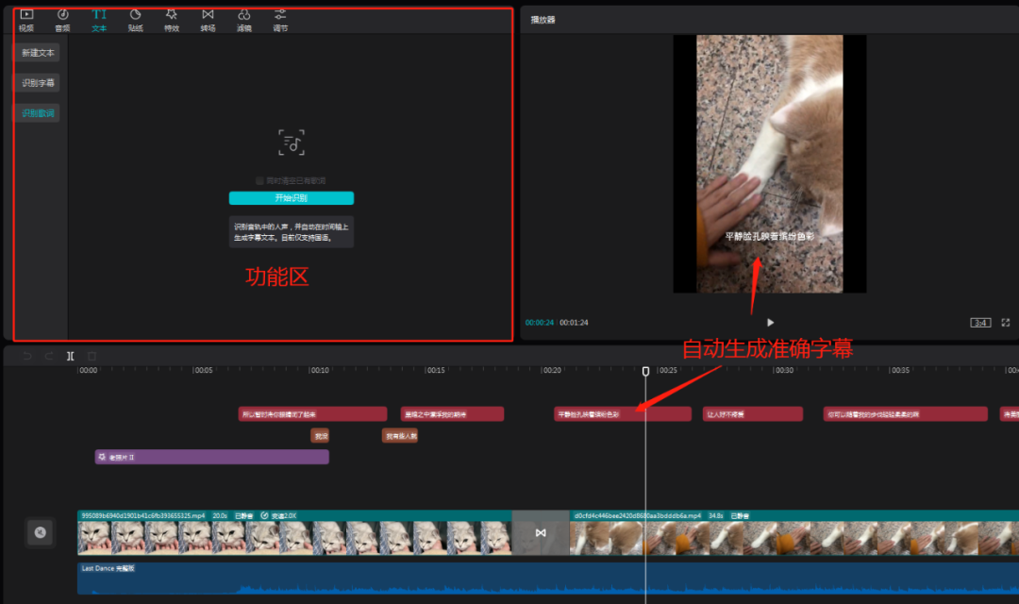Toggle fullscreen preview in the player
The width and height of the screenshot is (1019, 604).
pos(1005,323)
